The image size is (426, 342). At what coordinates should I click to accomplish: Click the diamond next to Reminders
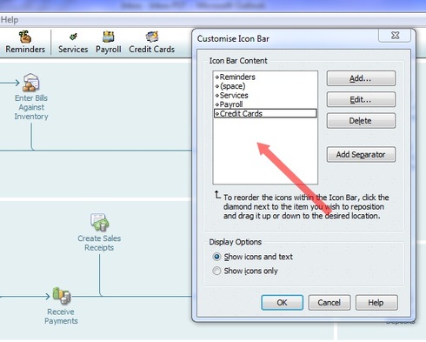(x=217, y=77)
